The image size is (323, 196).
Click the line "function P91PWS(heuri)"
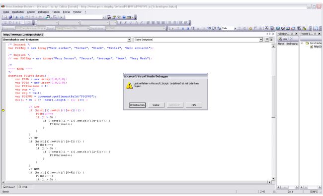pos(29,76)
